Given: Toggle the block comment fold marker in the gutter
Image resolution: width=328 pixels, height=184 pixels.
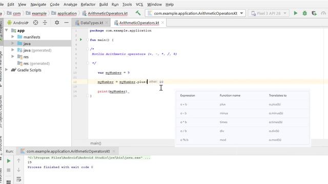Looking at the screenshot, I should point(88,49).
